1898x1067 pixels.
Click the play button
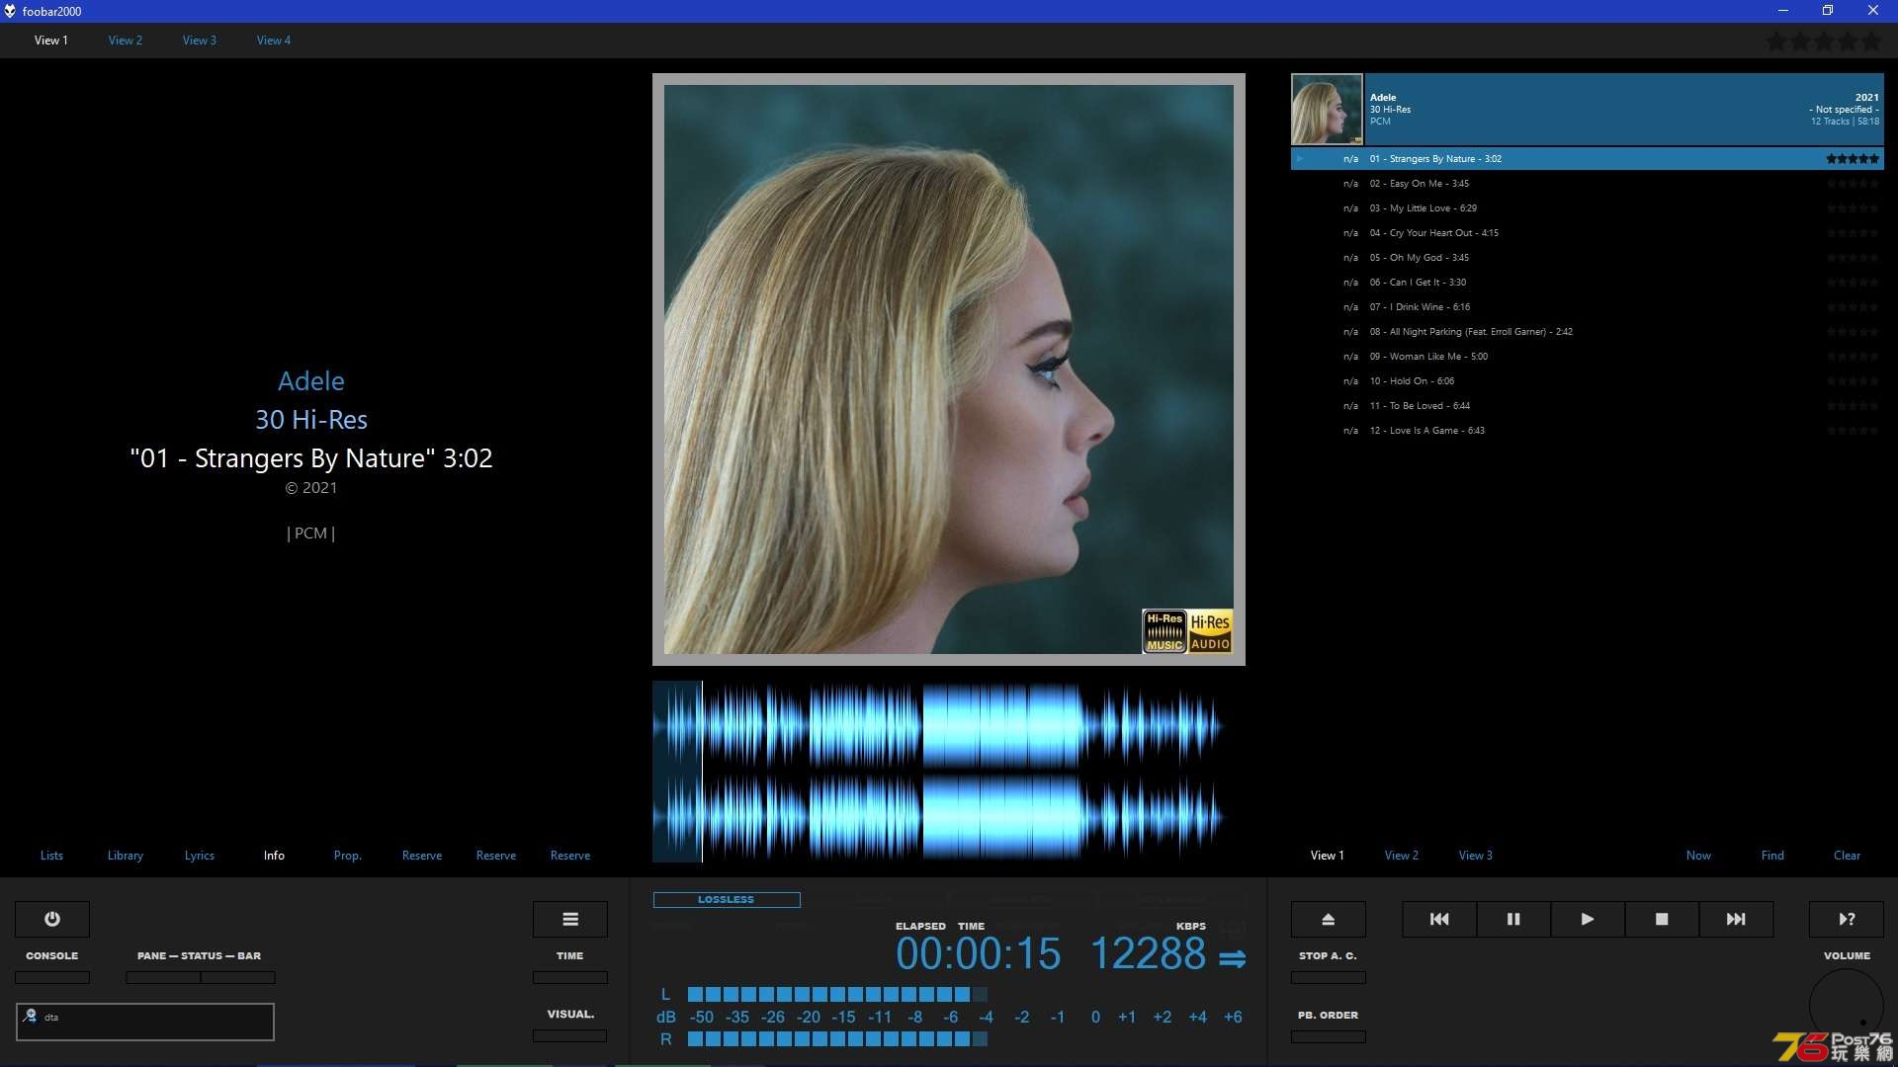pyautogui.click(x=1588, y=919)
